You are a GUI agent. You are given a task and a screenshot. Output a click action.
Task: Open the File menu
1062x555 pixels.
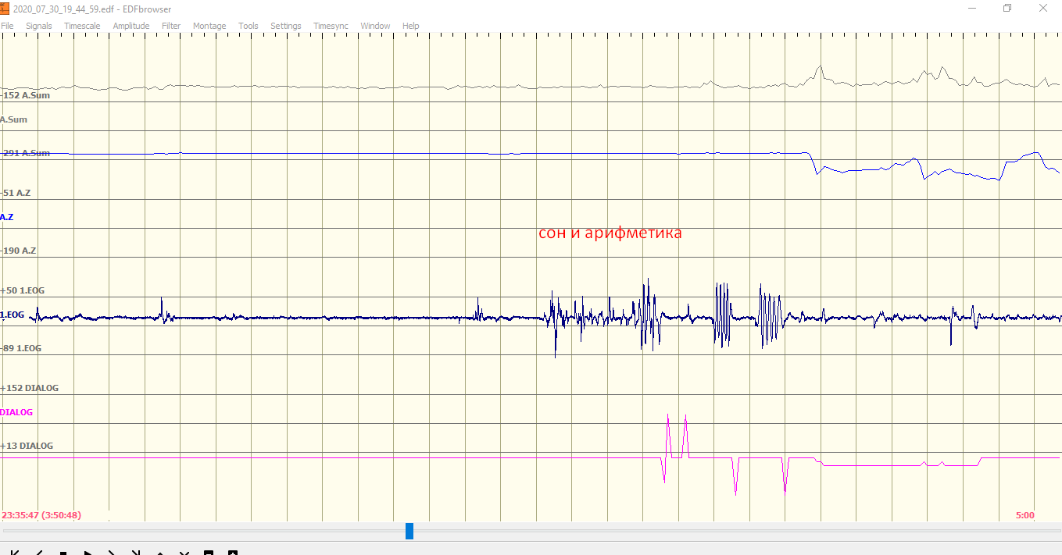6,26
